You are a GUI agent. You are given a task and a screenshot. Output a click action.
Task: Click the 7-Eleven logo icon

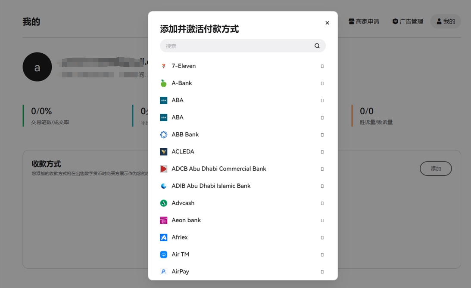[163, 66]
